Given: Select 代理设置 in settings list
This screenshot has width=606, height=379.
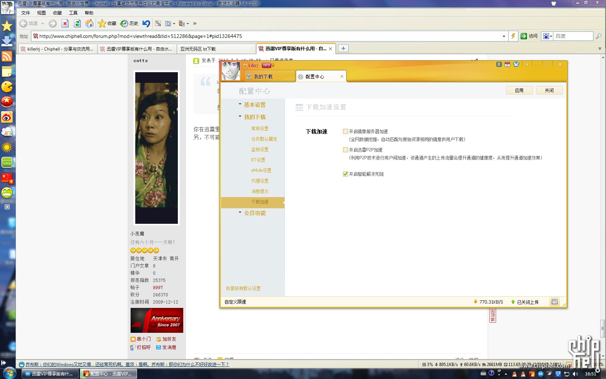Looking at the screenshot, I should click(x=260, y=181).
